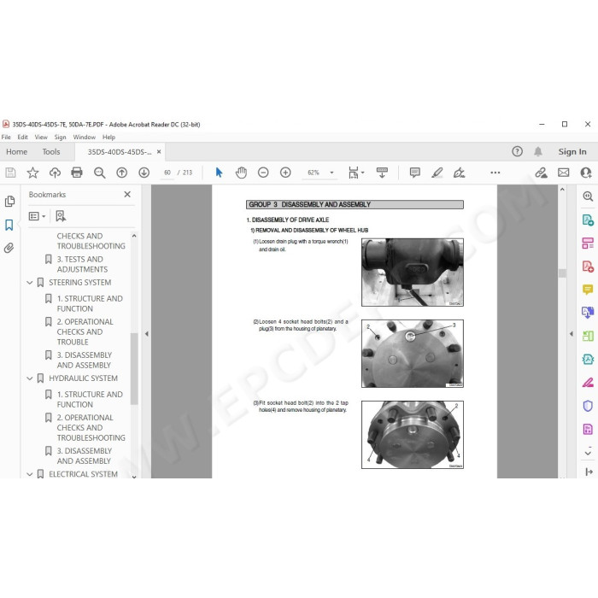Open the Window menu

[85, 138]
